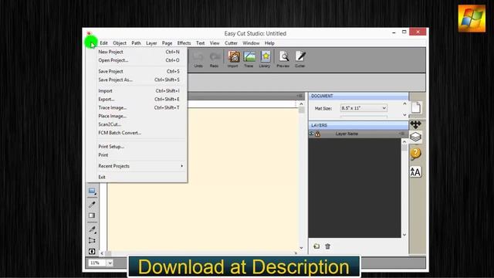Image resolution: width=494 pixels, height=278 pixels.
Task: Open the Object menu
Action: 120,43
